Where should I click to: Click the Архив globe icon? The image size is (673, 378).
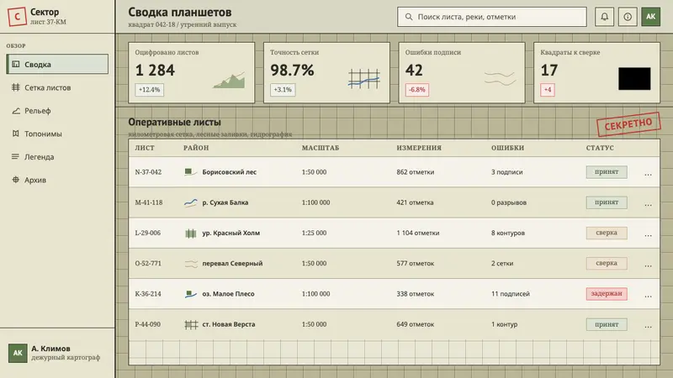pyautogui.click(x=16, y=180)
